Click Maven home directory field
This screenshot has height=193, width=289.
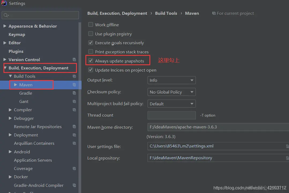(218, 127)
